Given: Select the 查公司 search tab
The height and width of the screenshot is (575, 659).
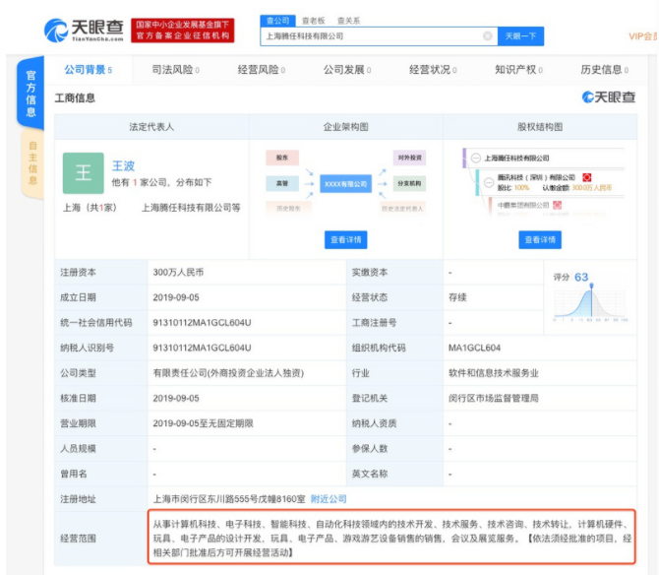Looking at the screenshot, I should point(277,21).
